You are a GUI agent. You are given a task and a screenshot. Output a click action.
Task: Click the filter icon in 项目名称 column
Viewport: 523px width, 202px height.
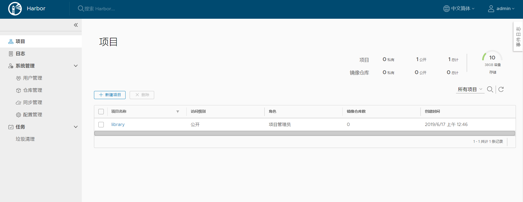pyautogui.click(x=178, y=112)
